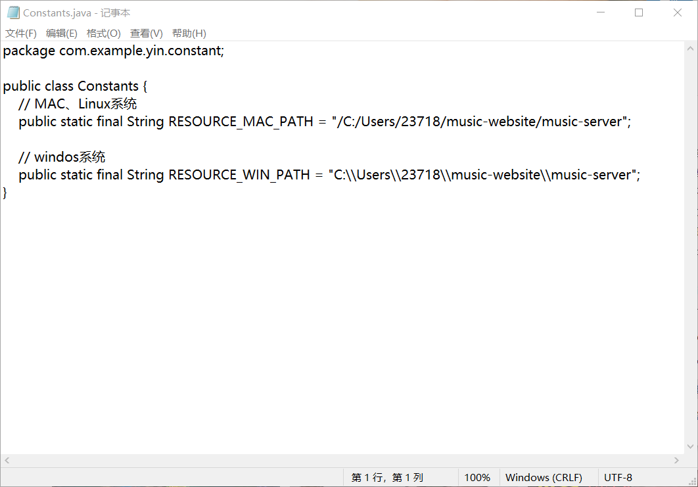Click the vertical scrollbar up arrow
698x487 pixels.
[x=690, y=49]
